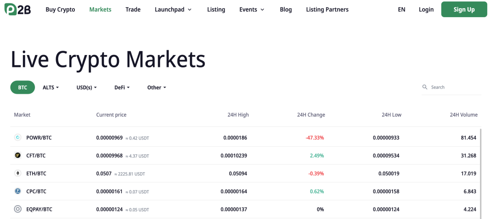Open the CPC/BTC market
Viewport: 491px width, 219px height.
[x=36, y=191]
